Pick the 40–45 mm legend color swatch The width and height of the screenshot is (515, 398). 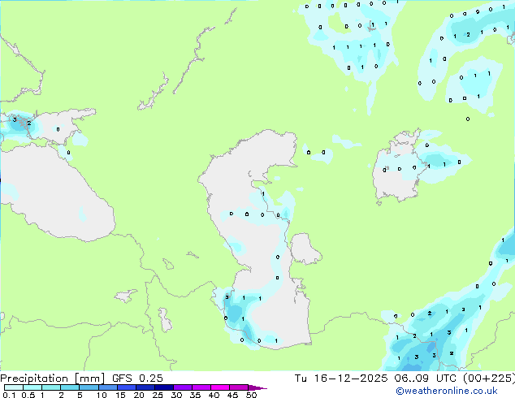pyautogui.click(x=220, y=387)
